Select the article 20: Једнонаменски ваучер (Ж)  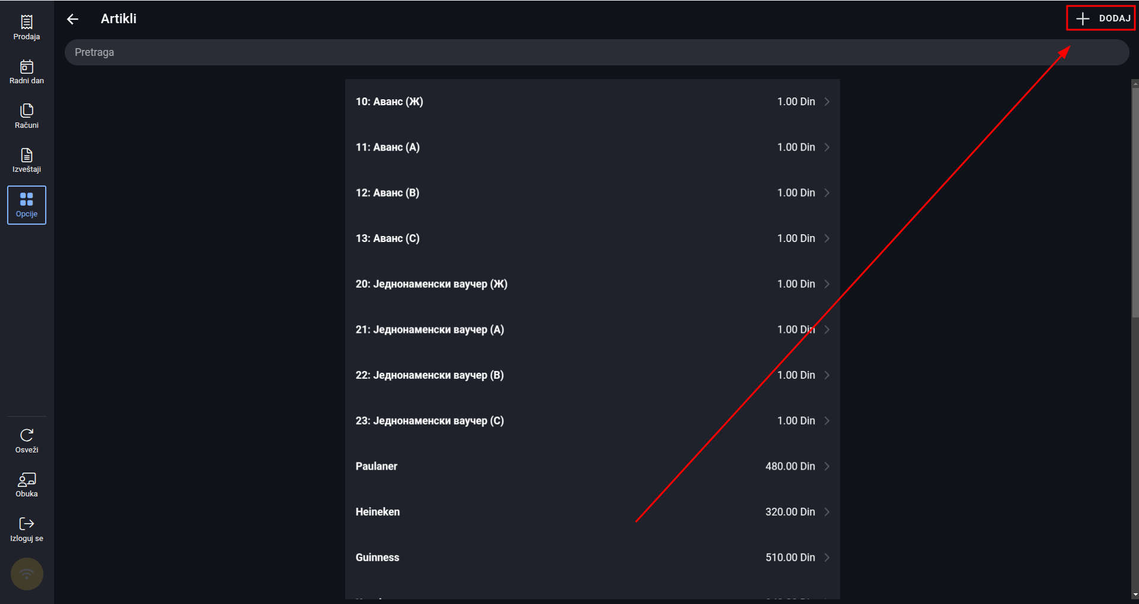point(431,284)
